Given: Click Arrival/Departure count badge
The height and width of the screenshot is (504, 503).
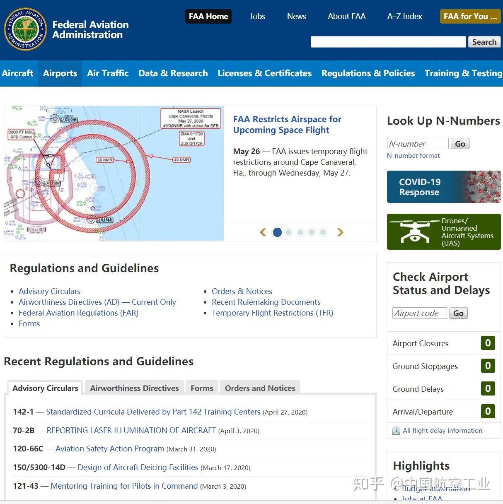Looking at the screenshot, I should tap(488, 411).
